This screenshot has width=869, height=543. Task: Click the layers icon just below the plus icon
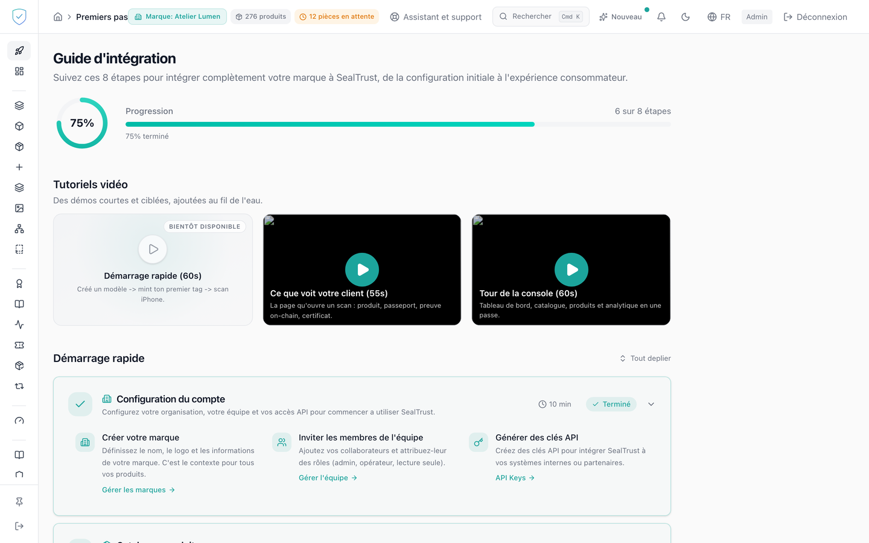(19, 188)
